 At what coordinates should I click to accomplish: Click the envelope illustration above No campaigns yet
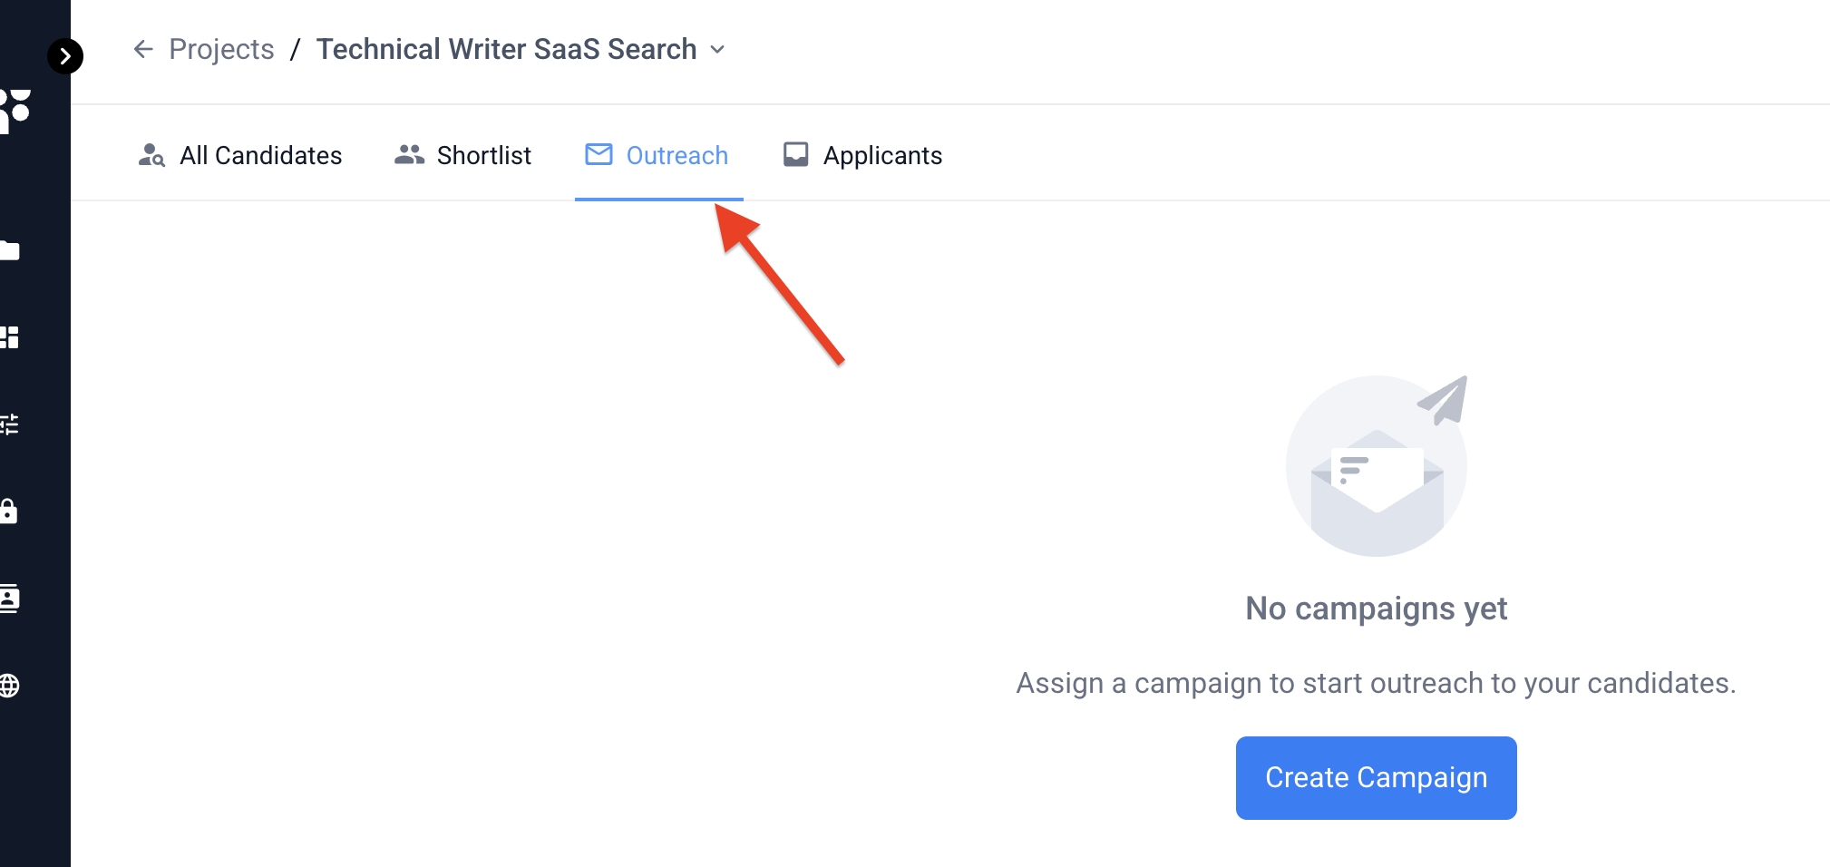(1377, 465)
